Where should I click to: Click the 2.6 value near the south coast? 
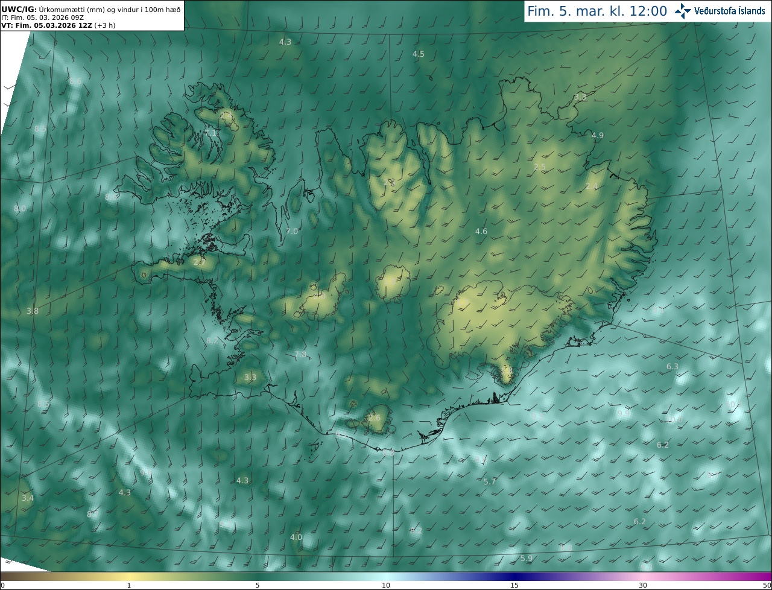point(374,418)
